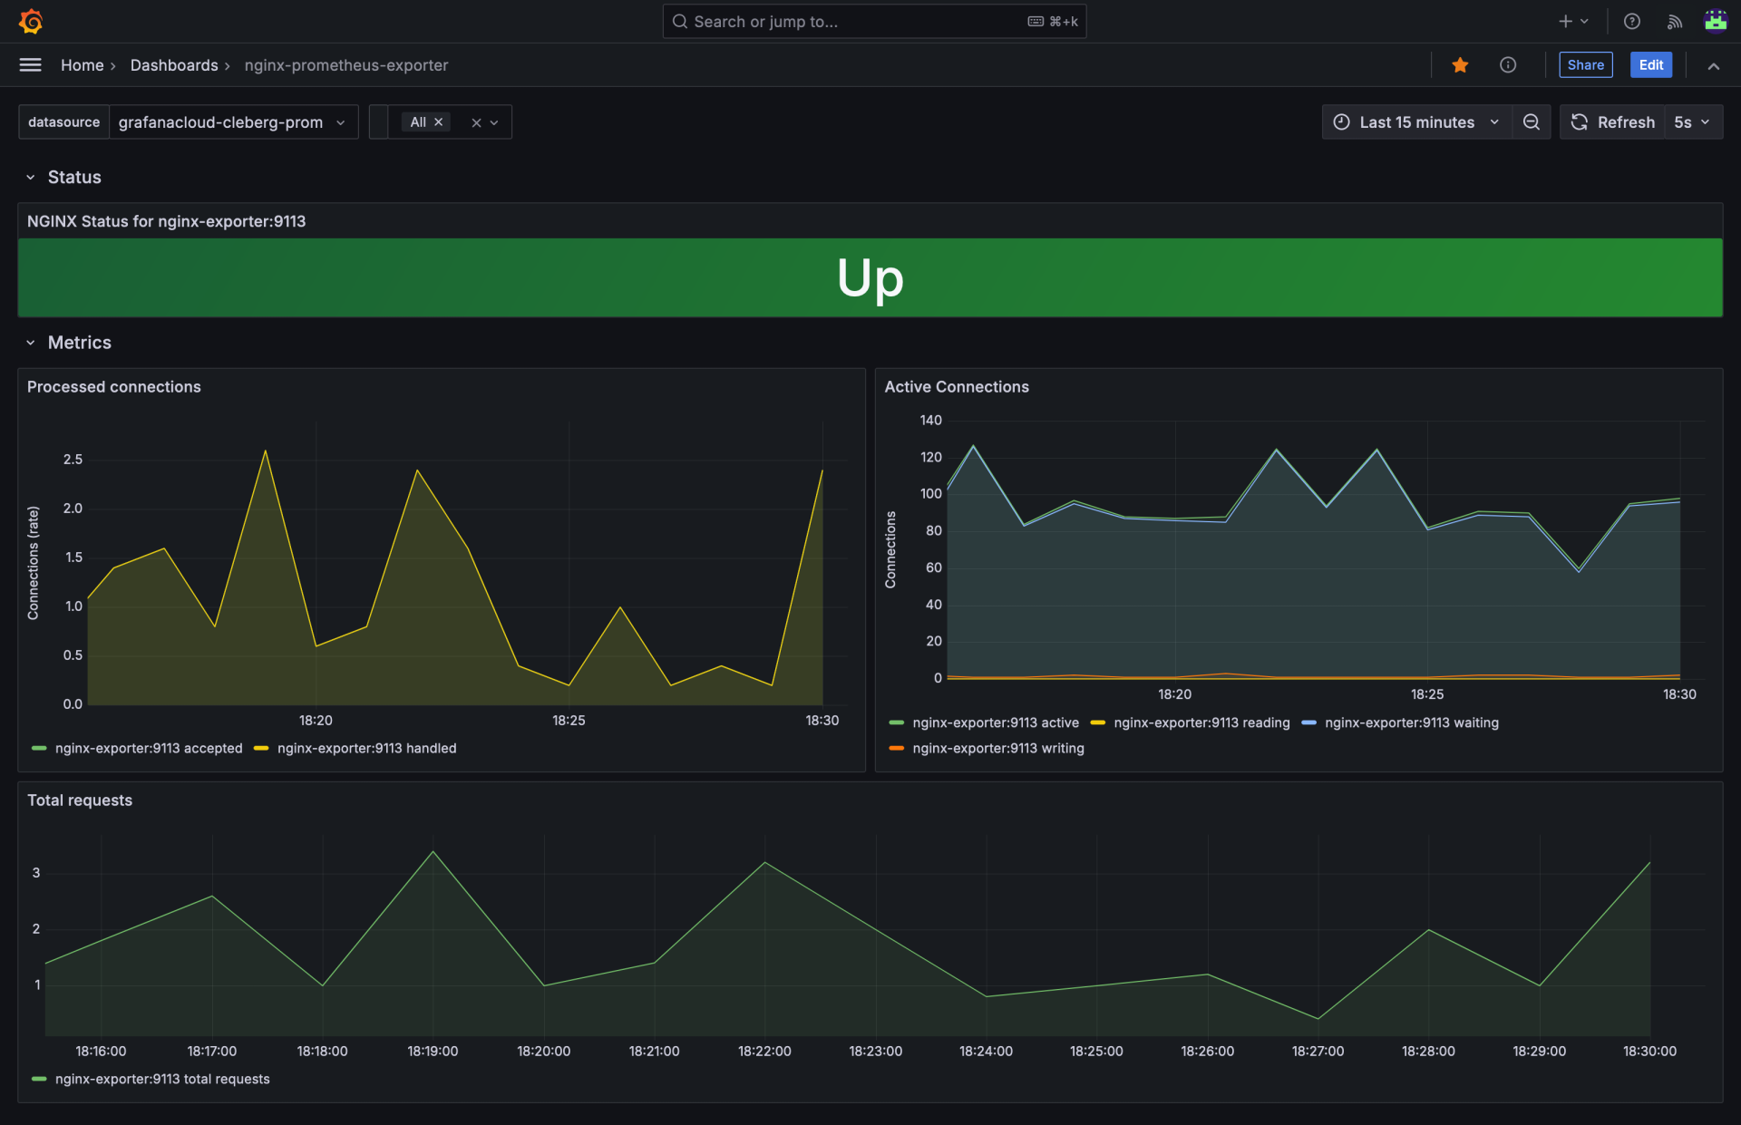
Task: Open the grafanacloud-cleberg-prom datasource dropdown
Action: (232, 121)
